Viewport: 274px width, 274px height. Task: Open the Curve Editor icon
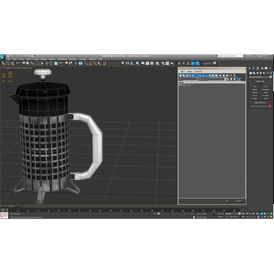click(147, 63)
